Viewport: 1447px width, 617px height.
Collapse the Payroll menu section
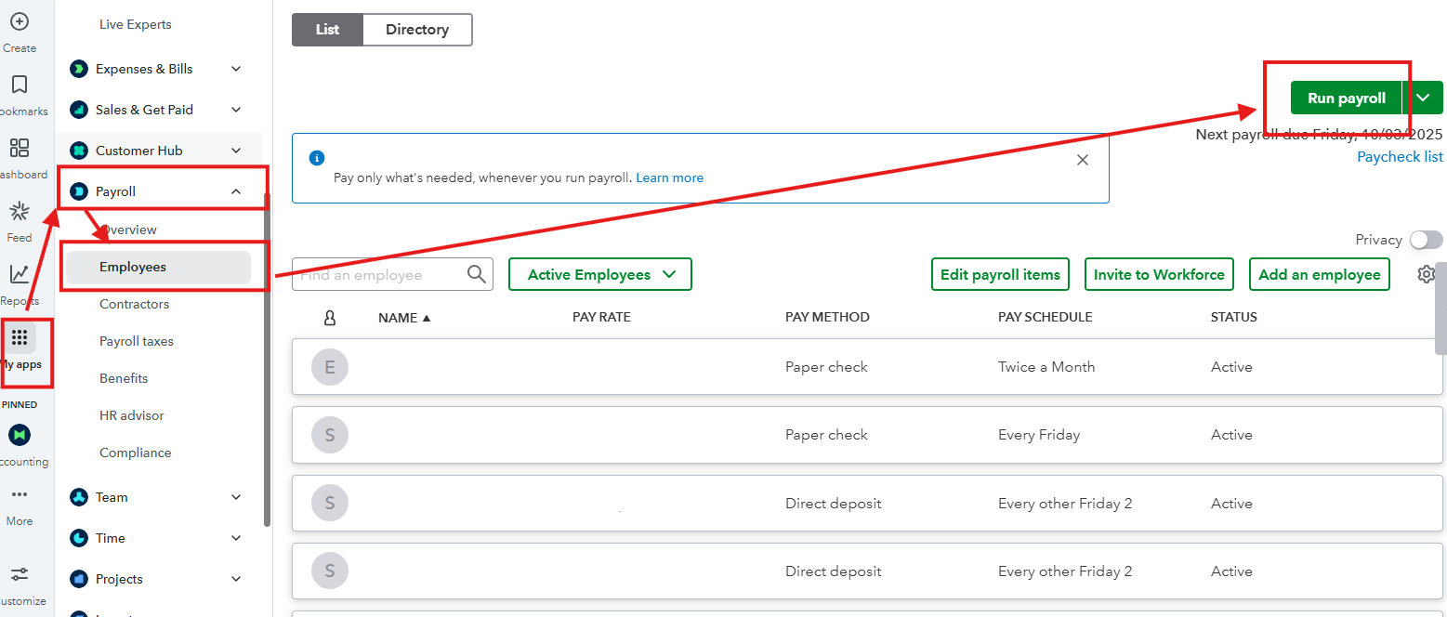coord(236,191)
